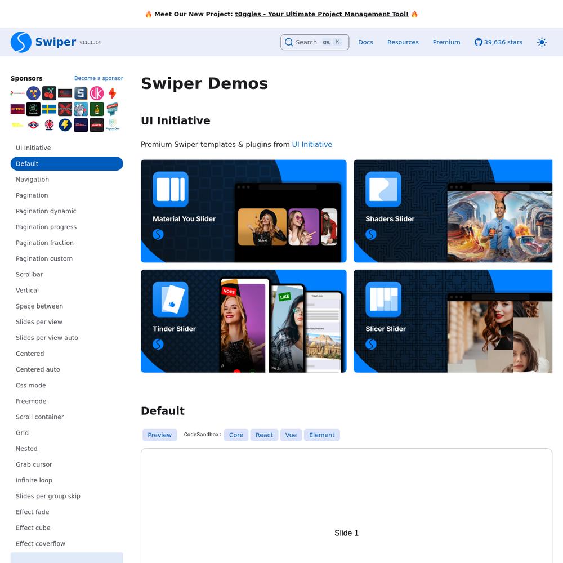Open Centered auto demo in sidebar
This screenshot has height=563, width=563.
(67, 369)
